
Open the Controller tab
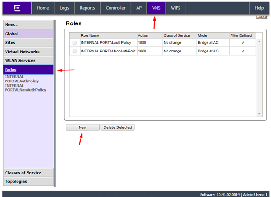tap(115, 8)
